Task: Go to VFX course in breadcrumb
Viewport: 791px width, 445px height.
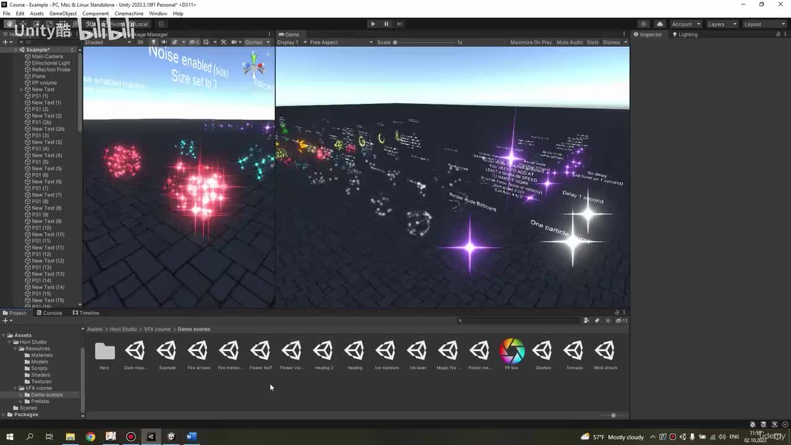Action: pyautogui.click(x=157, y=329)
